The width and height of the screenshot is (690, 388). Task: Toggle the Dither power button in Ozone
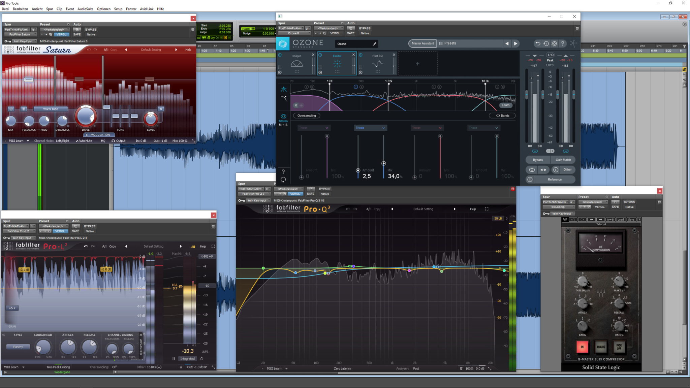556,170
